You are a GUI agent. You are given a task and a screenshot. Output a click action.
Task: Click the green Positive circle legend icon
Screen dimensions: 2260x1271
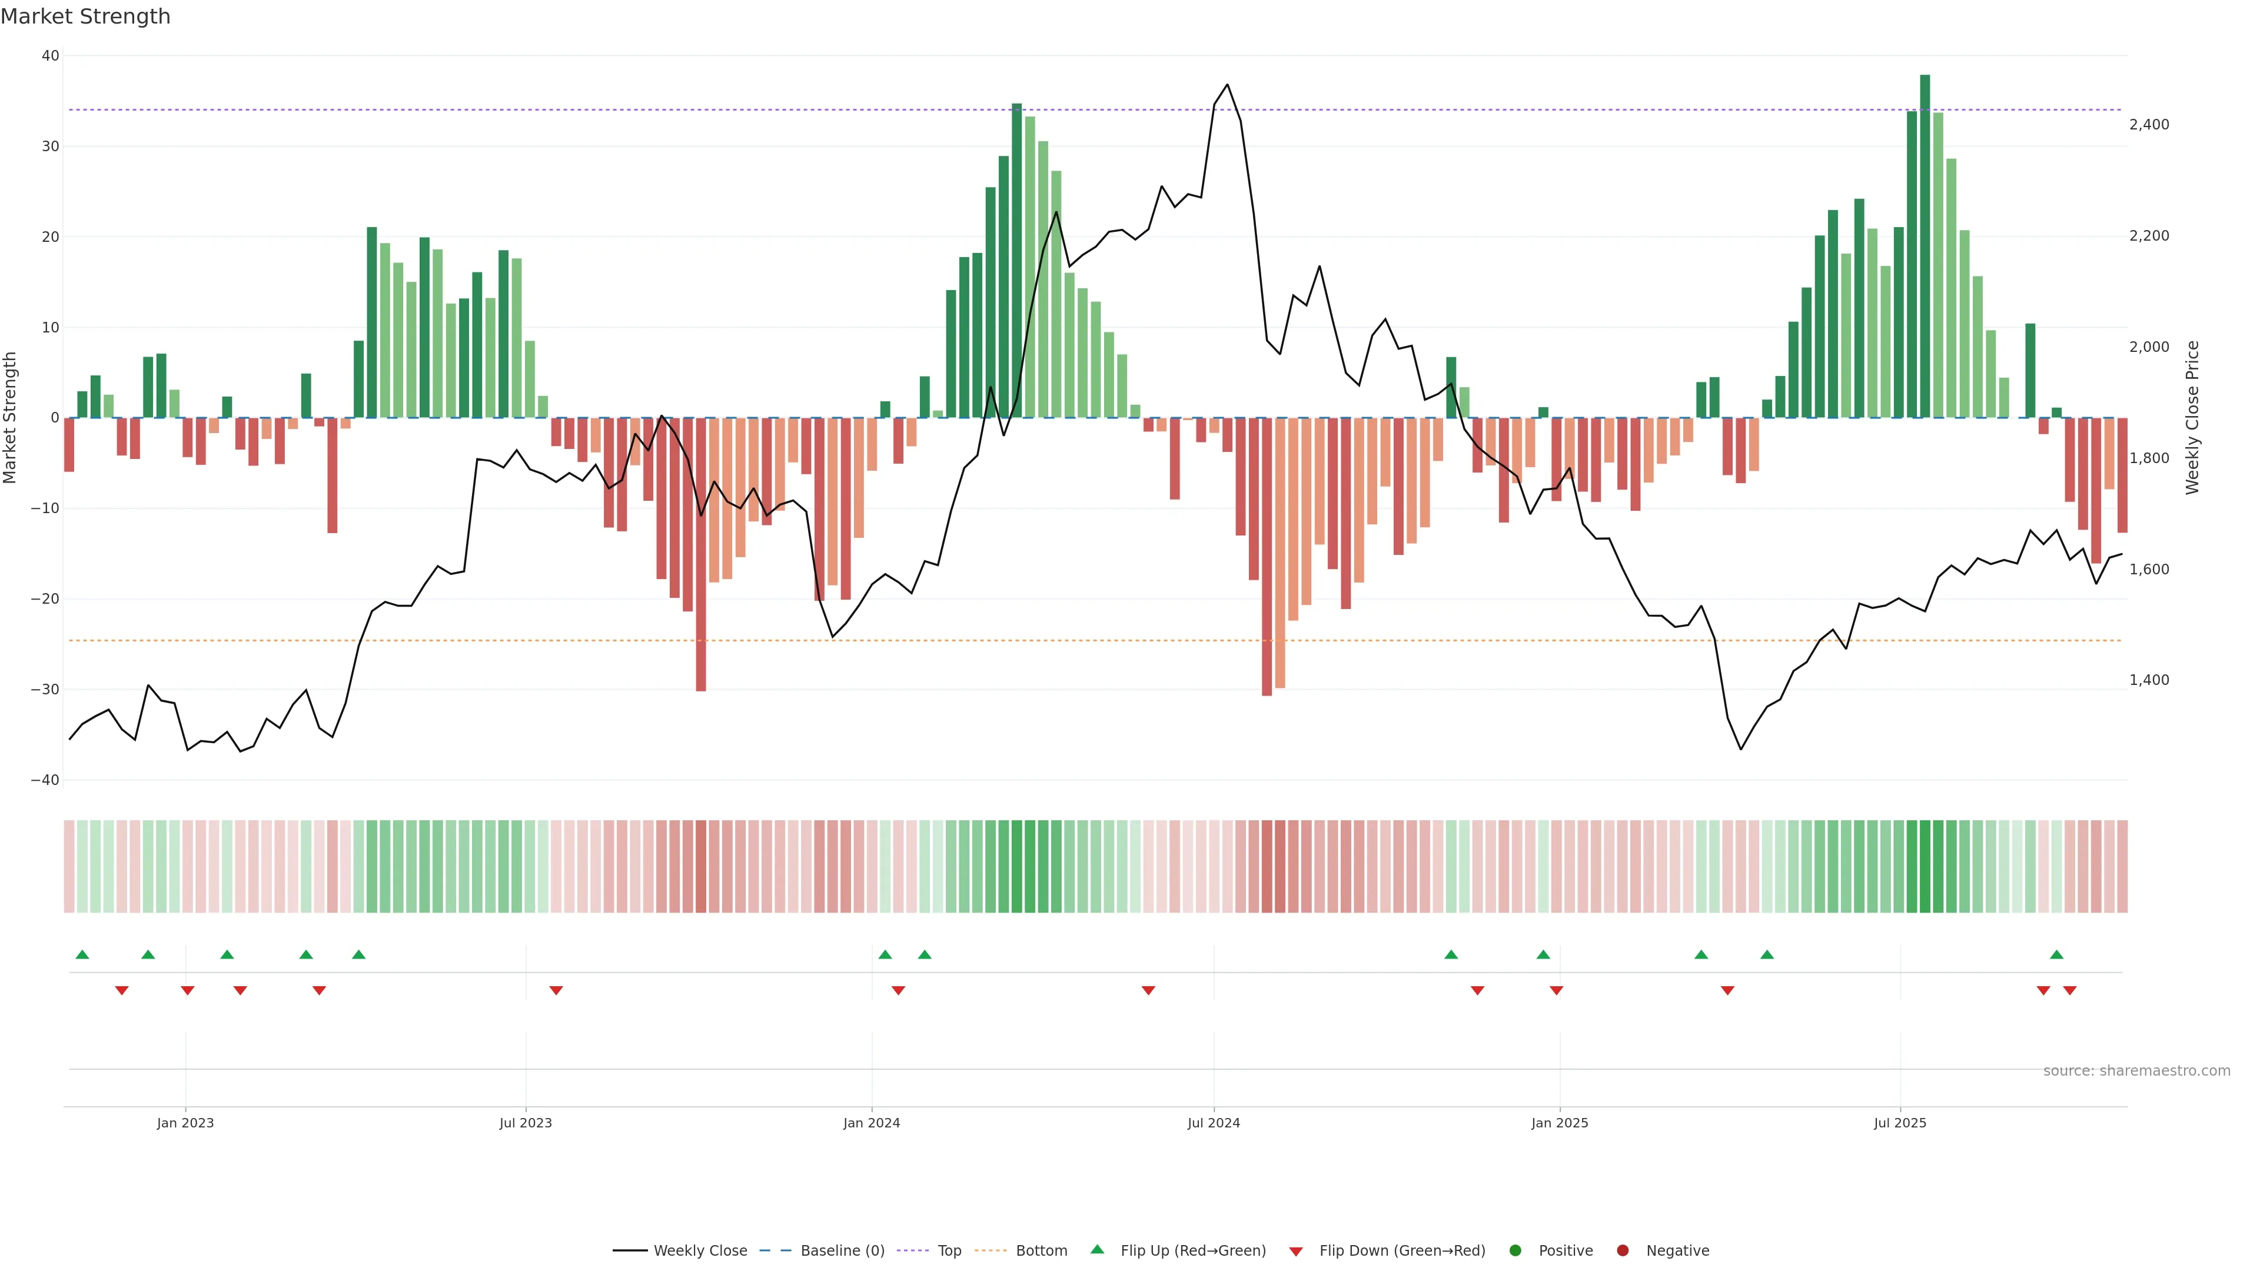(1514, 1250)
